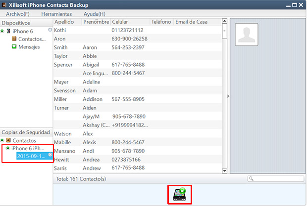Open the Herramientas menu
This screenshot has width=307, height=206.
click(56, 14)
